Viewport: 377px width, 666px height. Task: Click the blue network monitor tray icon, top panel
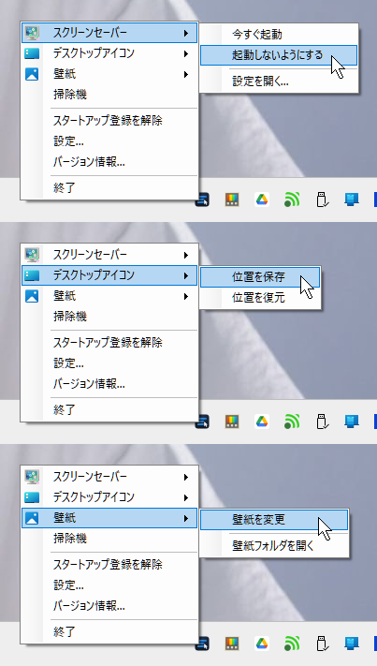tap(352, 200)
